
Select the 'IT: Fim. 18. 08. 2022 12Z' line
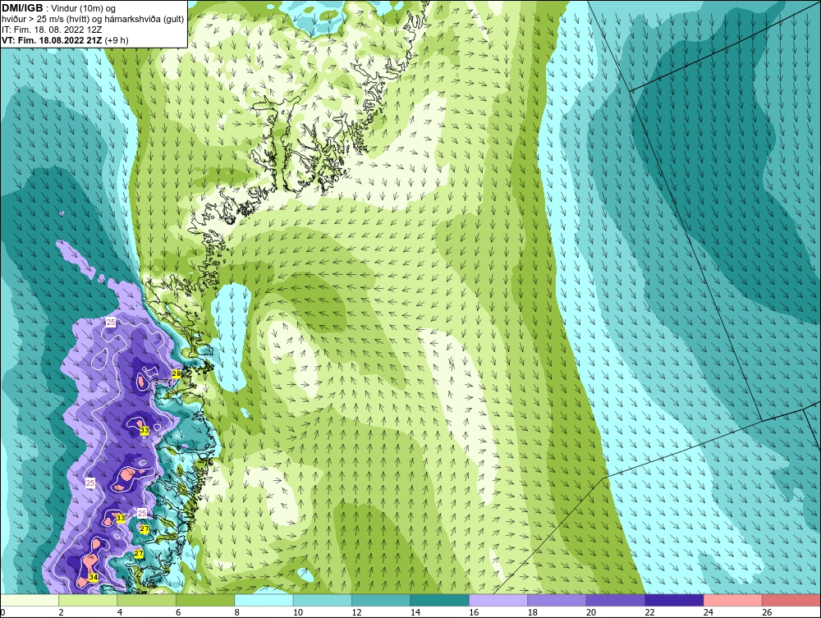51,30
